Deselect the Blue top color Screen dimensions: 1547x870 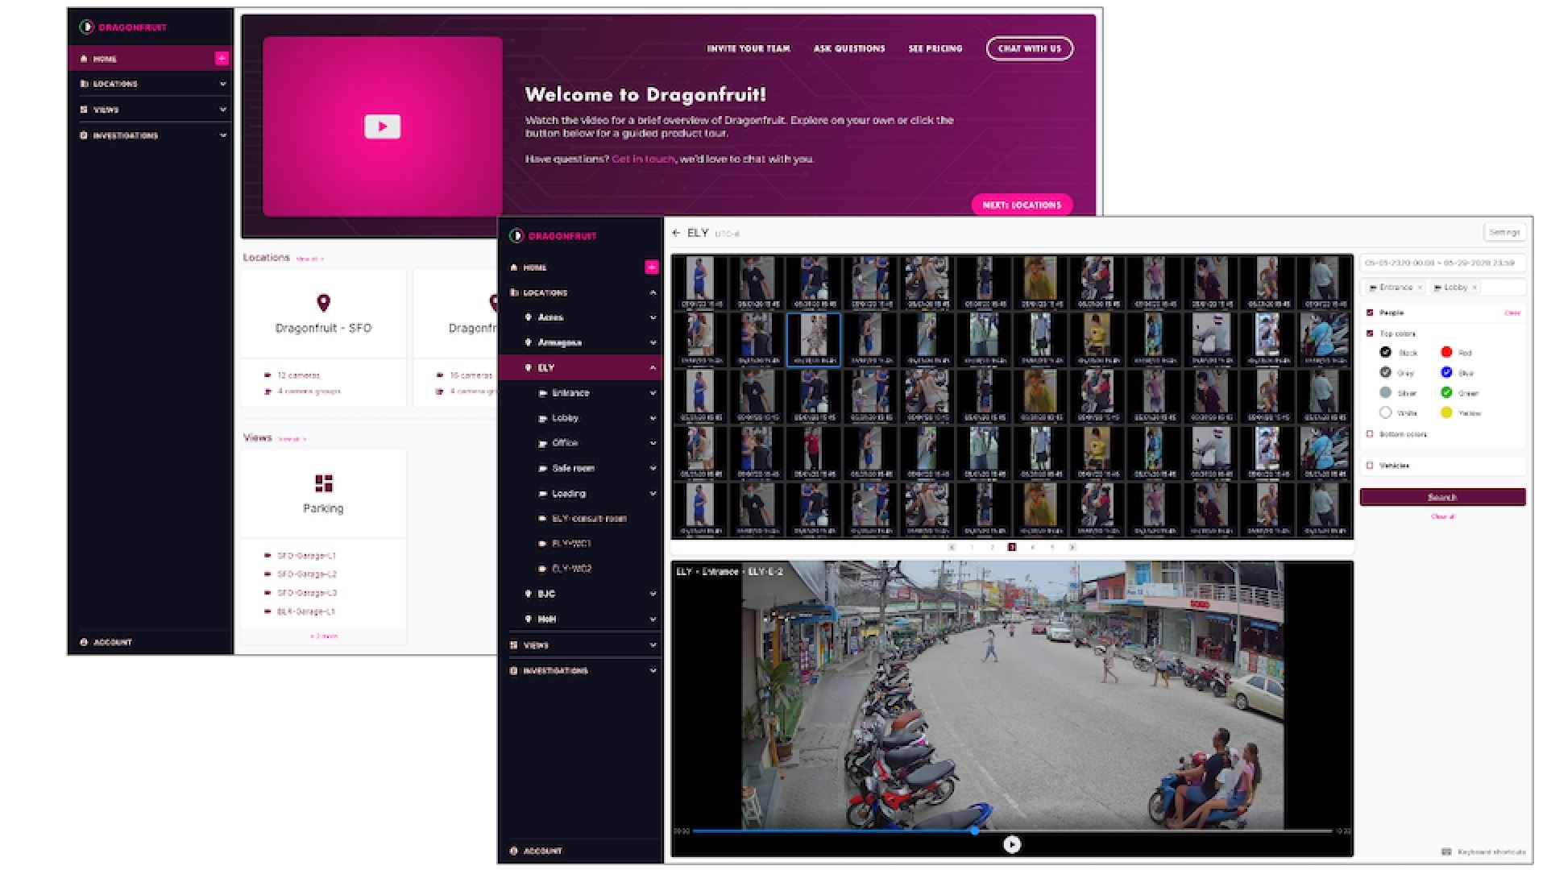tap(1446, 372)
